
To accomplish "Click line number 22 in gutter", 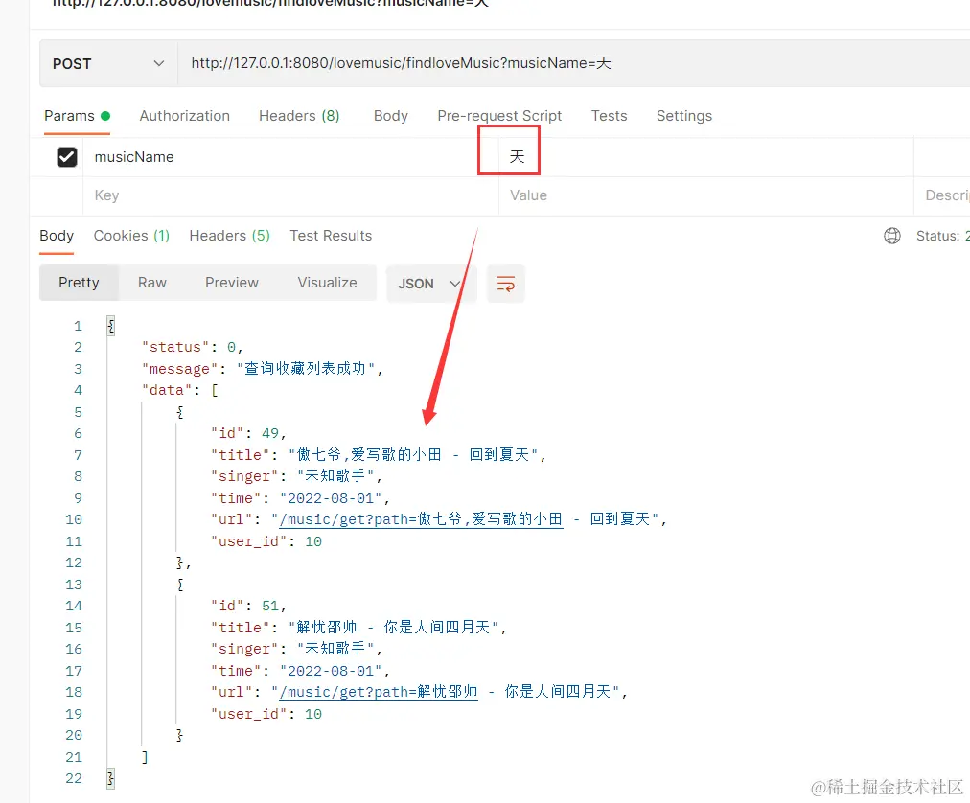I will [x=74, y=778].
